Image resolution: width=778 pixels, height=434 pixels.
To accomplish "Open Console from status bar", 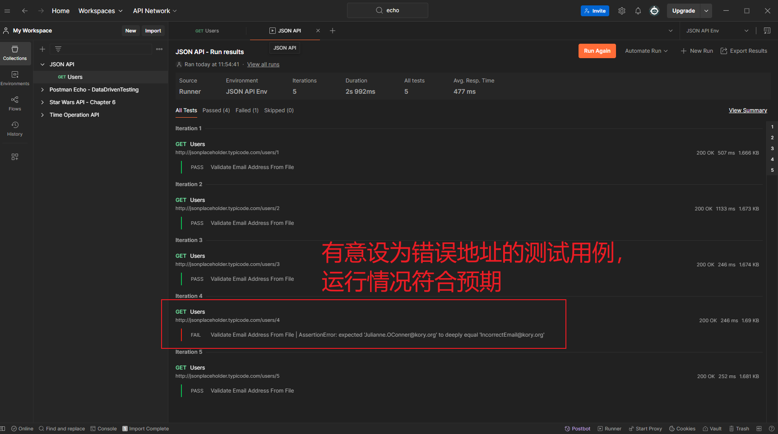I will (103, 429).
